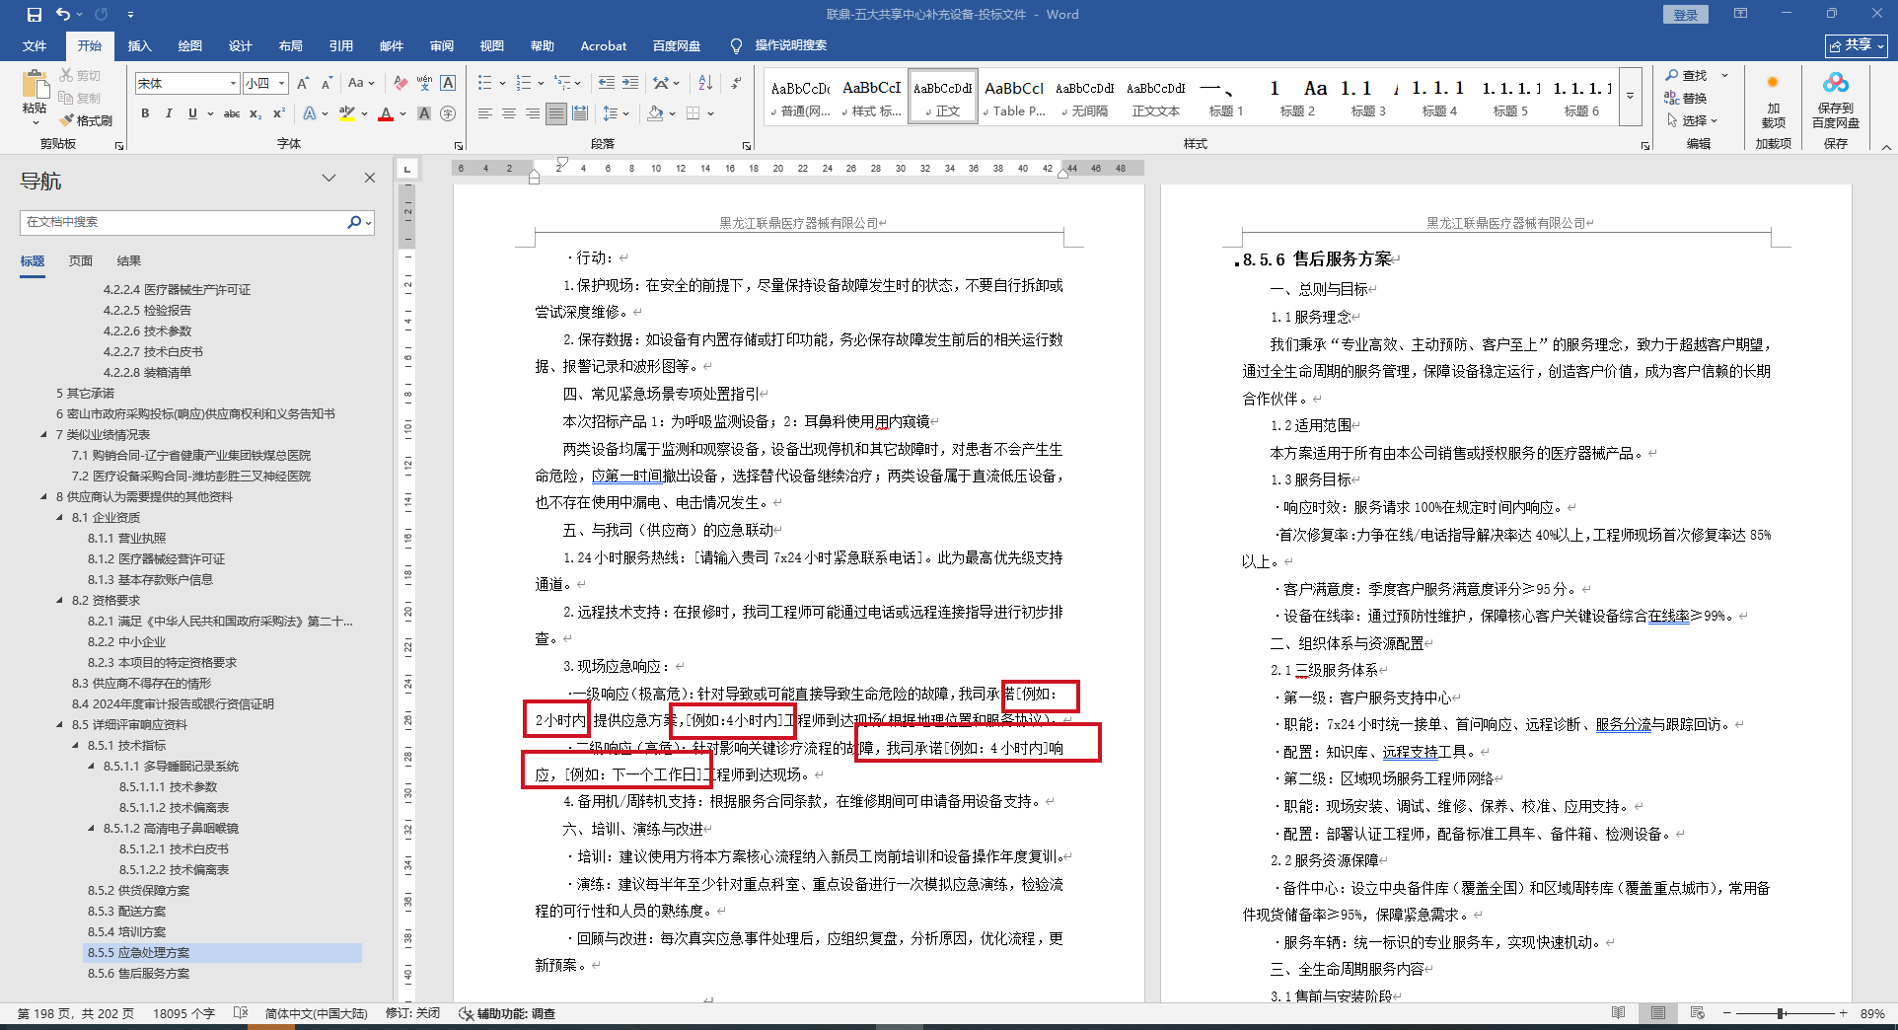Screen dimensions: 1898x1030
Task: Insert an enclosed character (带圈字符)
Action: tap(448, 113)
